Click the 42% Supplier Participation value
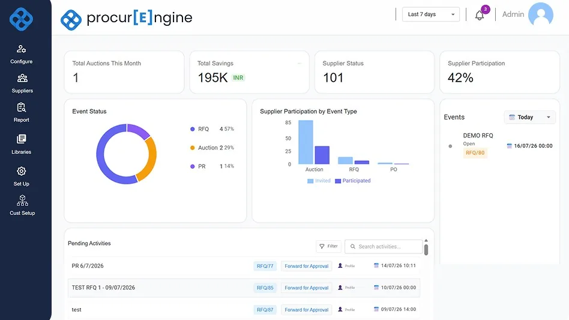569x320 pixels. coord(460,77)
